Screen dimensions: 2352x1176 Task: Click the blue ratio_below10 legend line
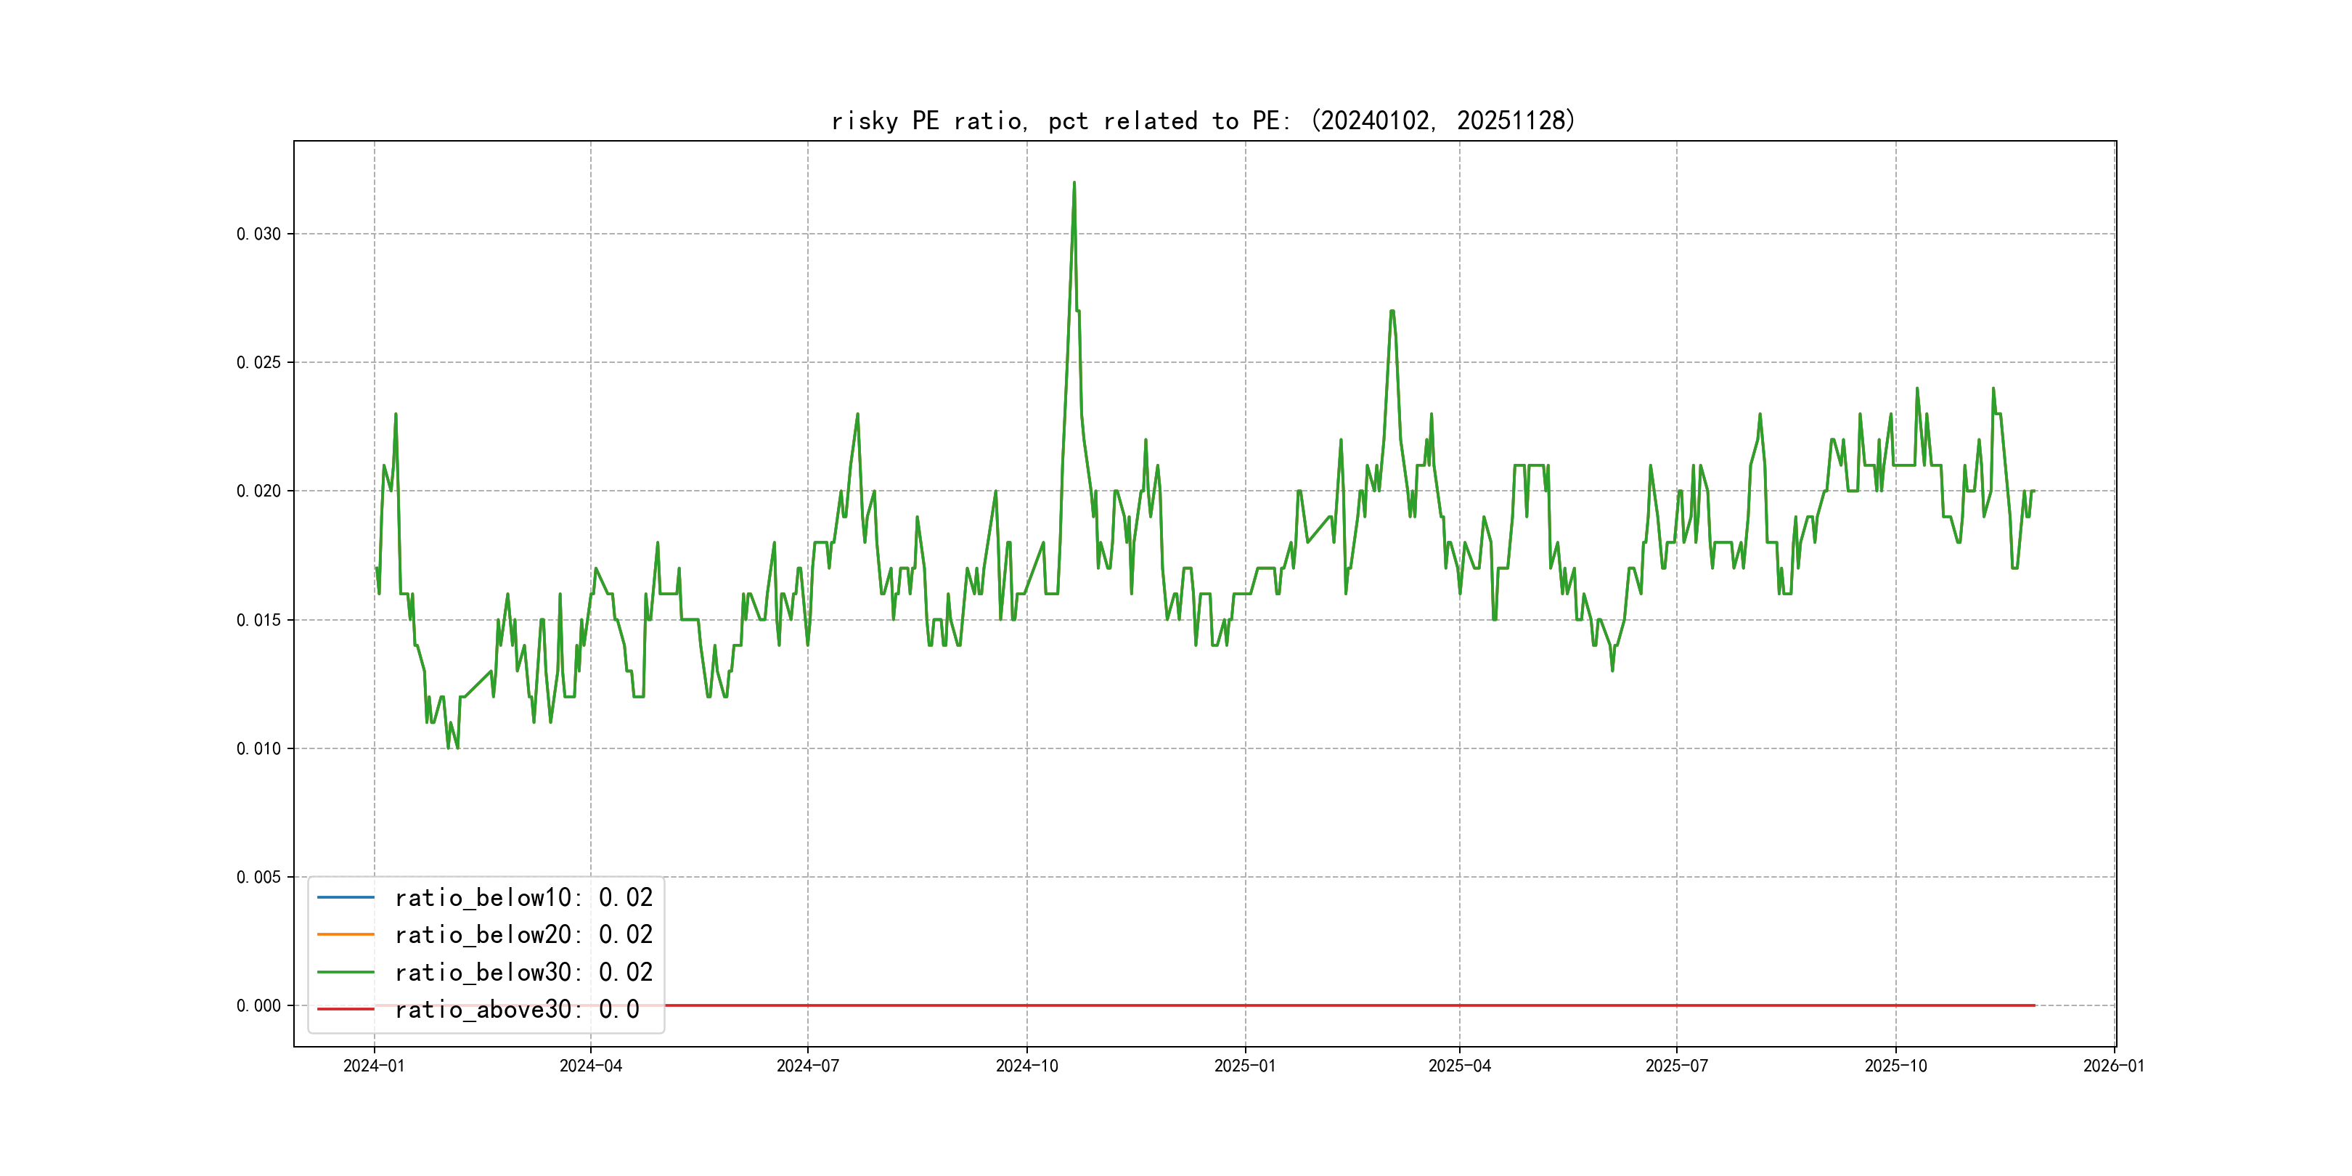[x=345, y=897]
